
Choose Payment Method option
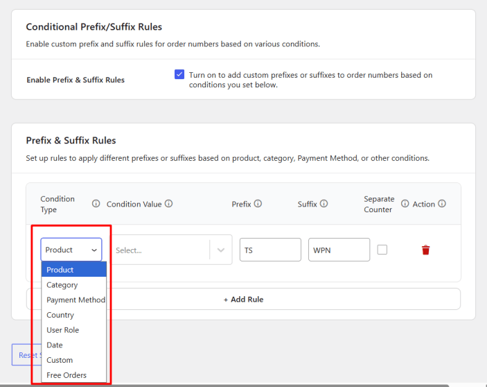[x=74, y=300]
